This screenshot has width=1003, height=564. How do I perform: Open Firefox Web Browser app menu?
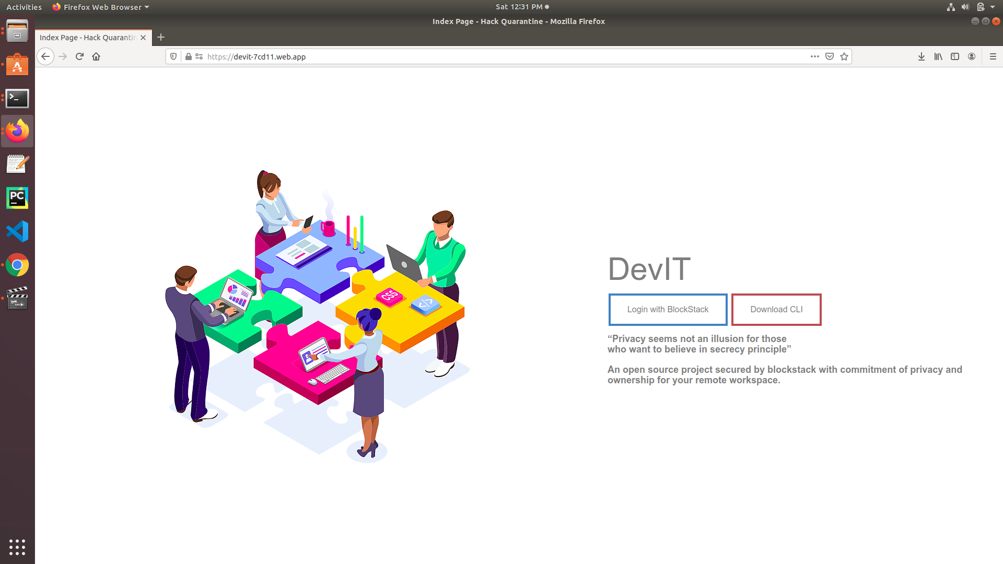click(101, 7)
